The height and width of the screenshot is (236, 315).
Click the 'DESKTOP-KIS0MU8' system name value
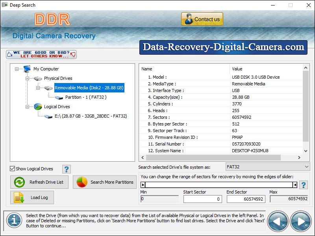[x=250, y=151]
